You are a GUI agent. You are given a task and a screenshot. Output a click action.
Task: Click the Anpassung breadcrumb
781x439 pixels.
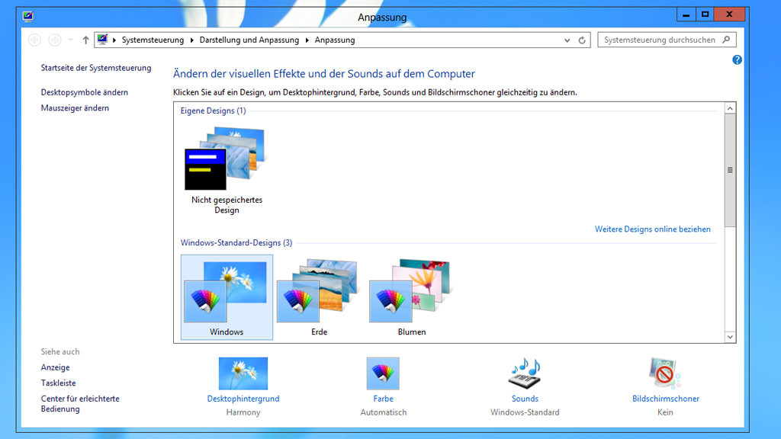click(x=335, y=40)
